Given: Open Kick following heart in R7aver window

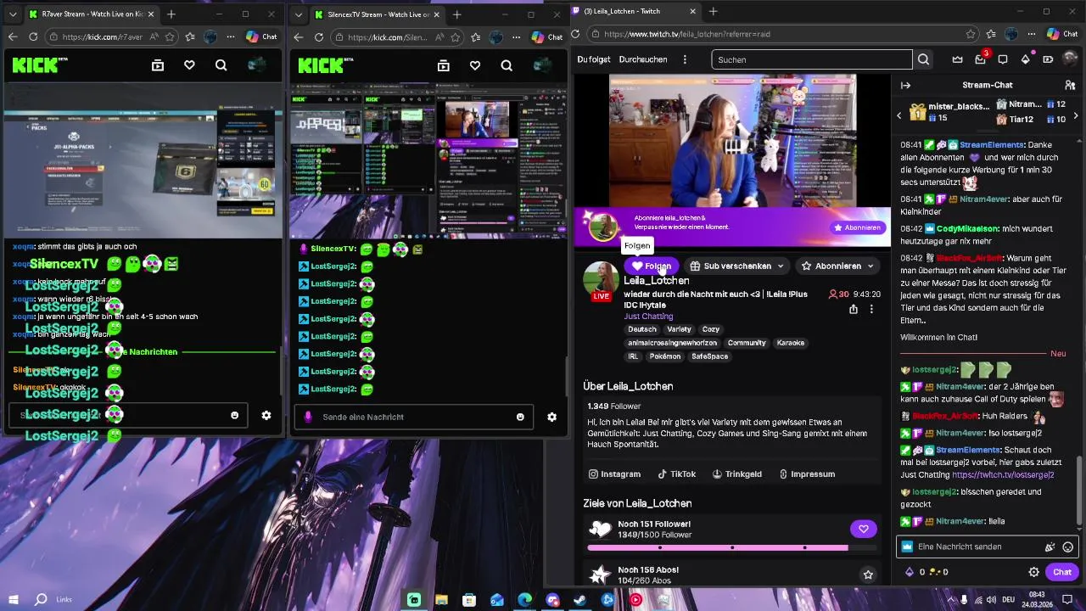Looking at the screenshot, I should pyautogui.click(x=189, y=65).
